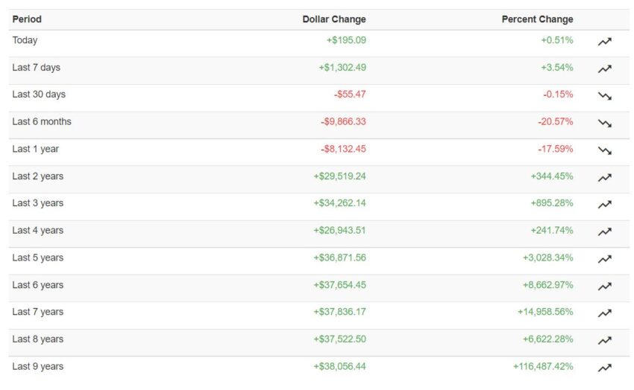Click the -17.59% percent change value

556,149
